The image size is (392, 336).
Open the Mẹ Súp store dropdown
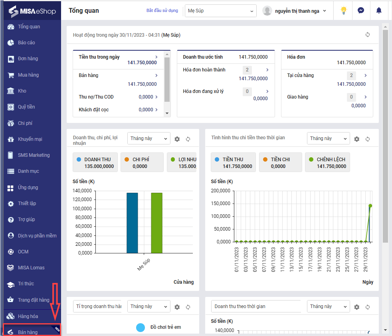[221, 11]
